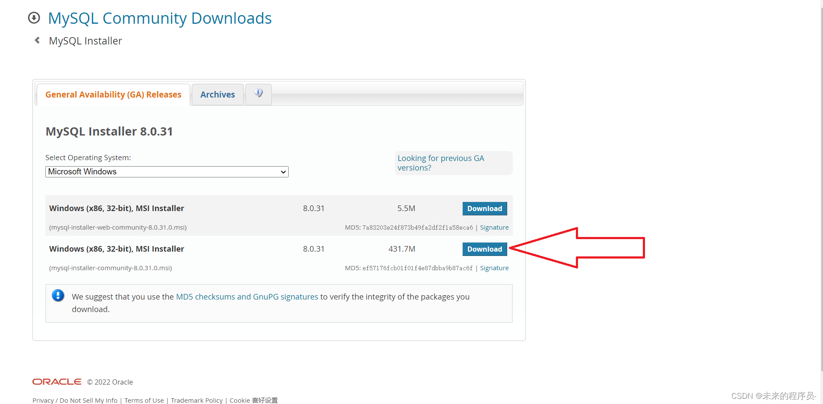Click the MD5 value ef57176fcb01f01f4e87dbba9b87ac6f
The height and width of the screenshot is (404, 823).
417,268
